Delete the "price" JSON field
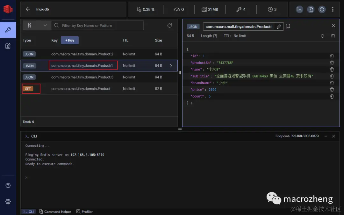This screenshot has height=215, width=344. click(332, 90)
